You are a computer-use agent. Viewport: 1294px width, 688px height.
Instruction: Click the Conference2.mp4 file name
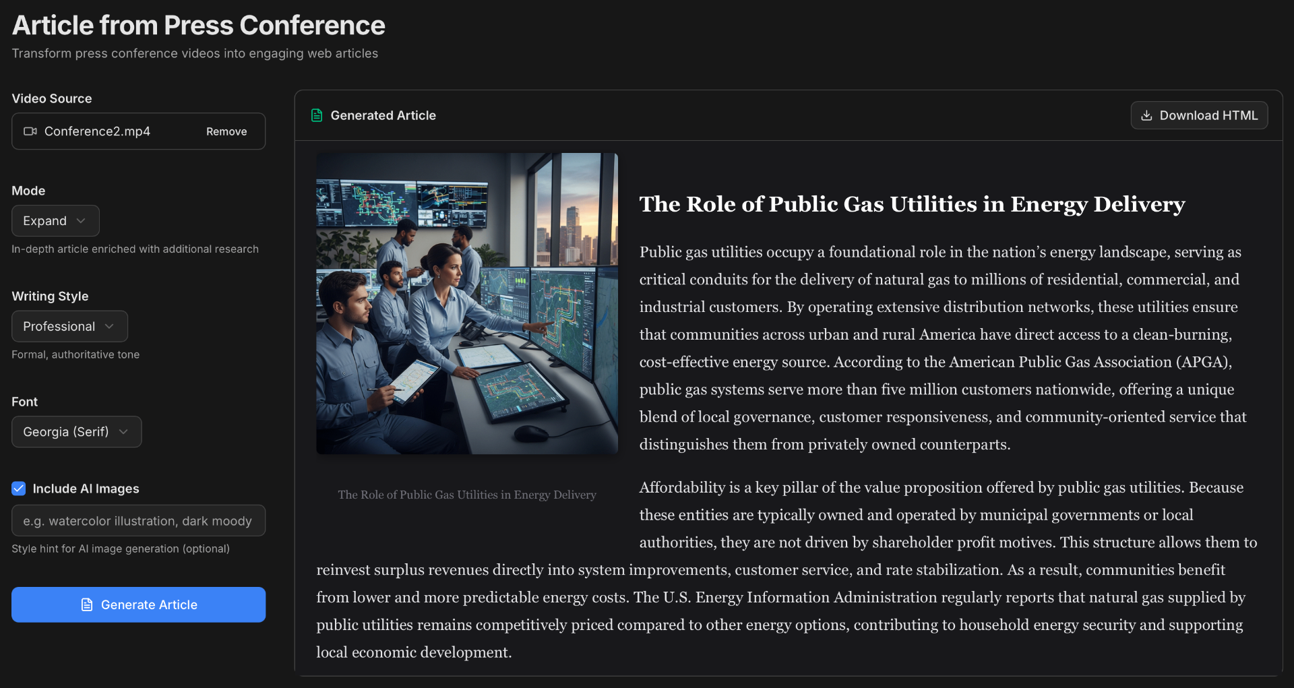[x=97, y=131]
